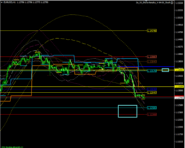The width and height of the screenshot is (185, 148).
Task: Select the 1.13039 blue price label
Action: point(152,89)
